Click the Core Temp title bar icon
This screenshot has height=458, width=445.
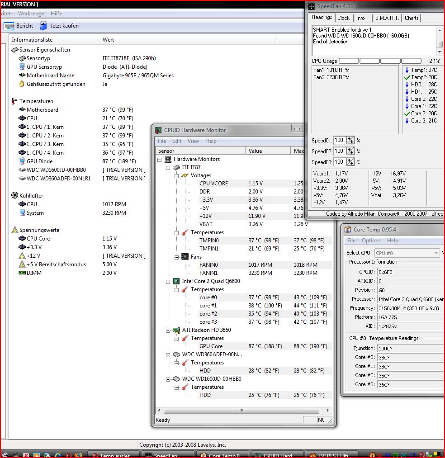[348, 230]
